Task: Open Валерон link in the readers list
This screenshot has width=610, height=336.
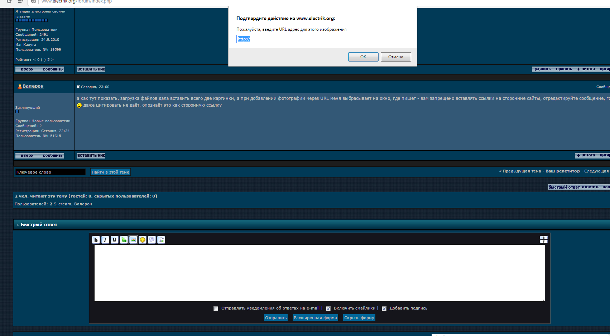Action: pyautogui.click(x=83, y=204)
